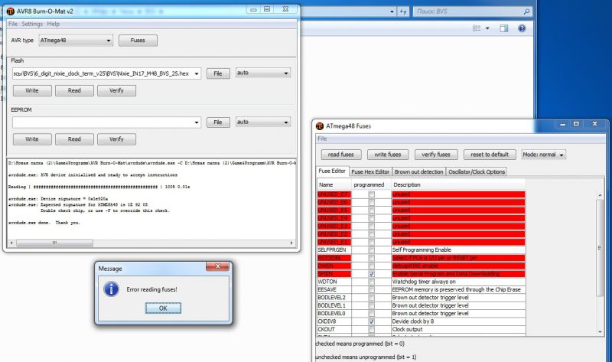Open the AVR type ATmega48 dropdown

point(76,40)
